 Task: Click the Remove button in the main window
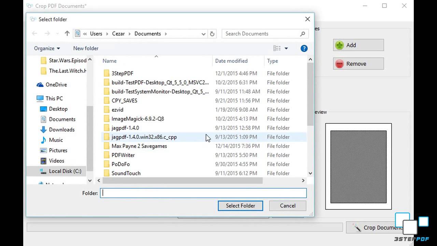358,64
